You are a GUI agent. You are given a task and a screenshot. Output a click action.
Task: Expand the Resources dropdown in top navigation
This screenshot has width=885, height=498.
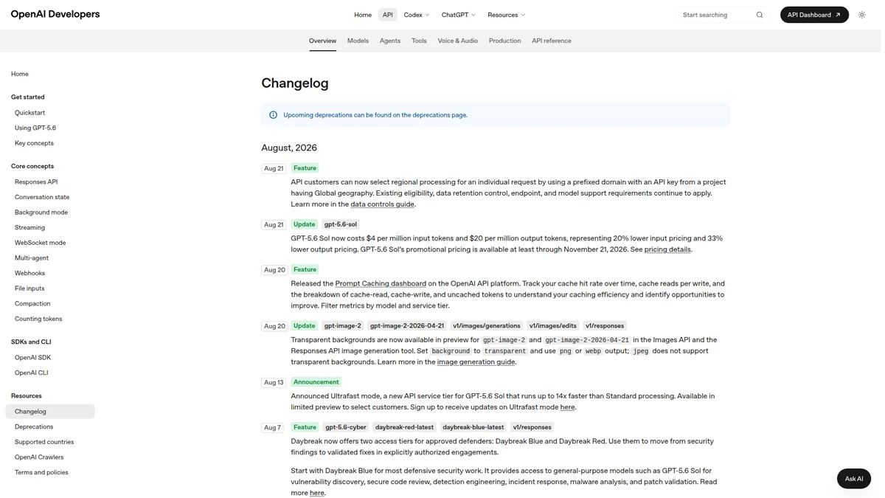pos(507,15)
